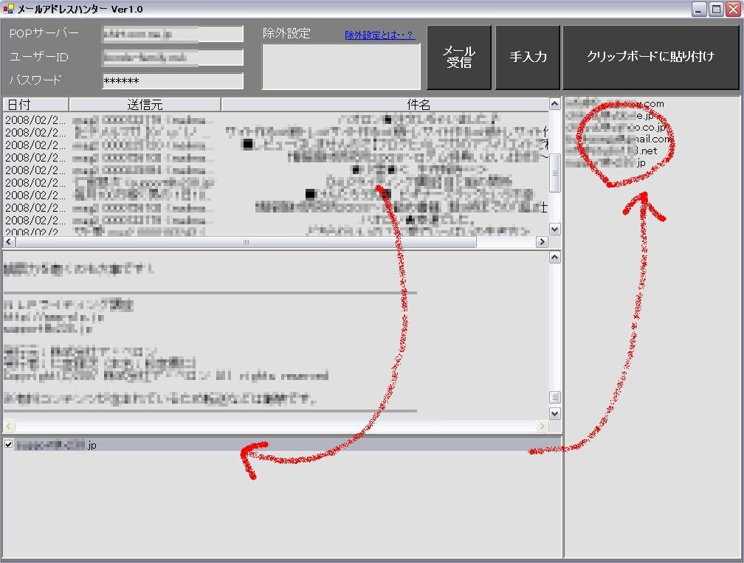The image size is (744, 563).
Task: Click inside the 除外設定 text box
Action: [x=341, y=66]
